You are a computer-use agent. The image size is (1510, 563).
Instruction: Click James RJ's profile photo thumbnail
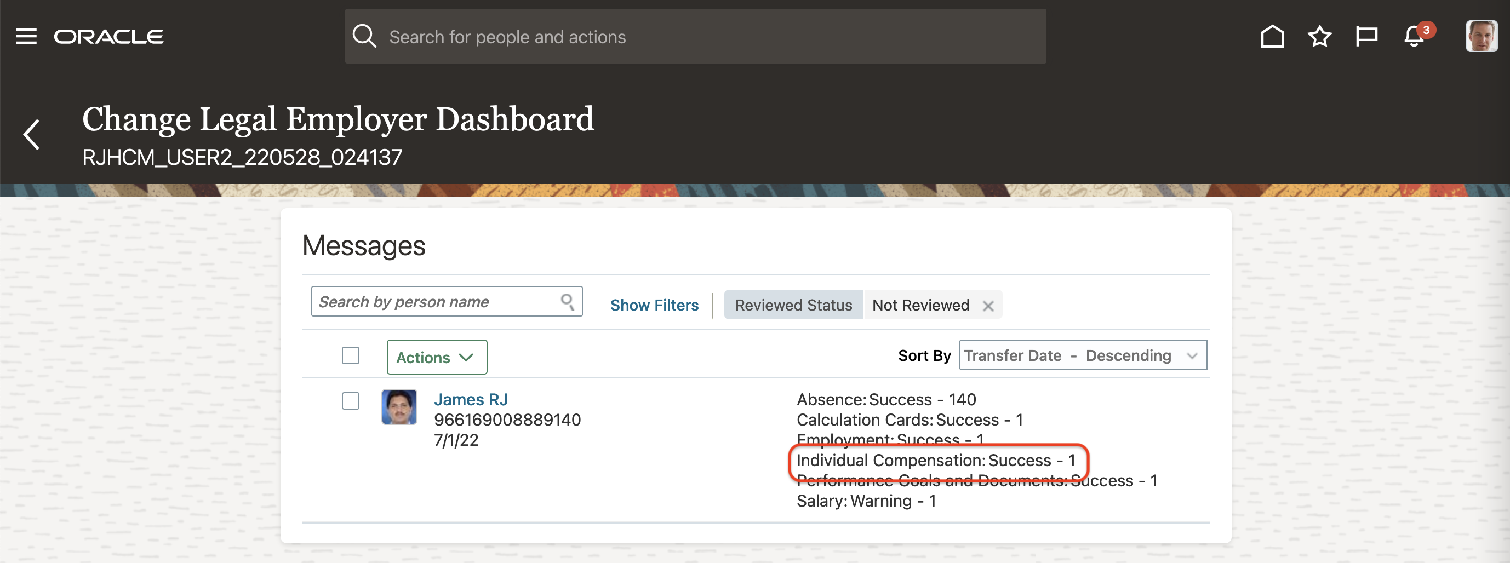[399, 406]
